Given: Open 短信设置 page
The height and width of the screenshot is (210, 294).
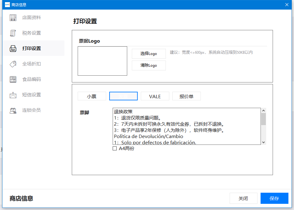Looking at the screenshot, I should coord(33,95).
